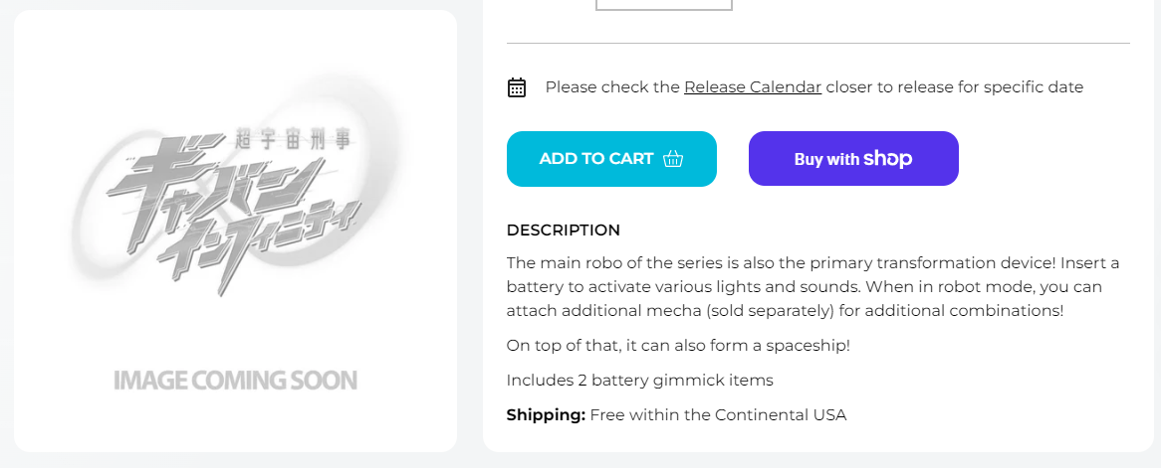Select the DESCRIPTION heading
The width and height of the screenshot is (1161, 468).
564,231
